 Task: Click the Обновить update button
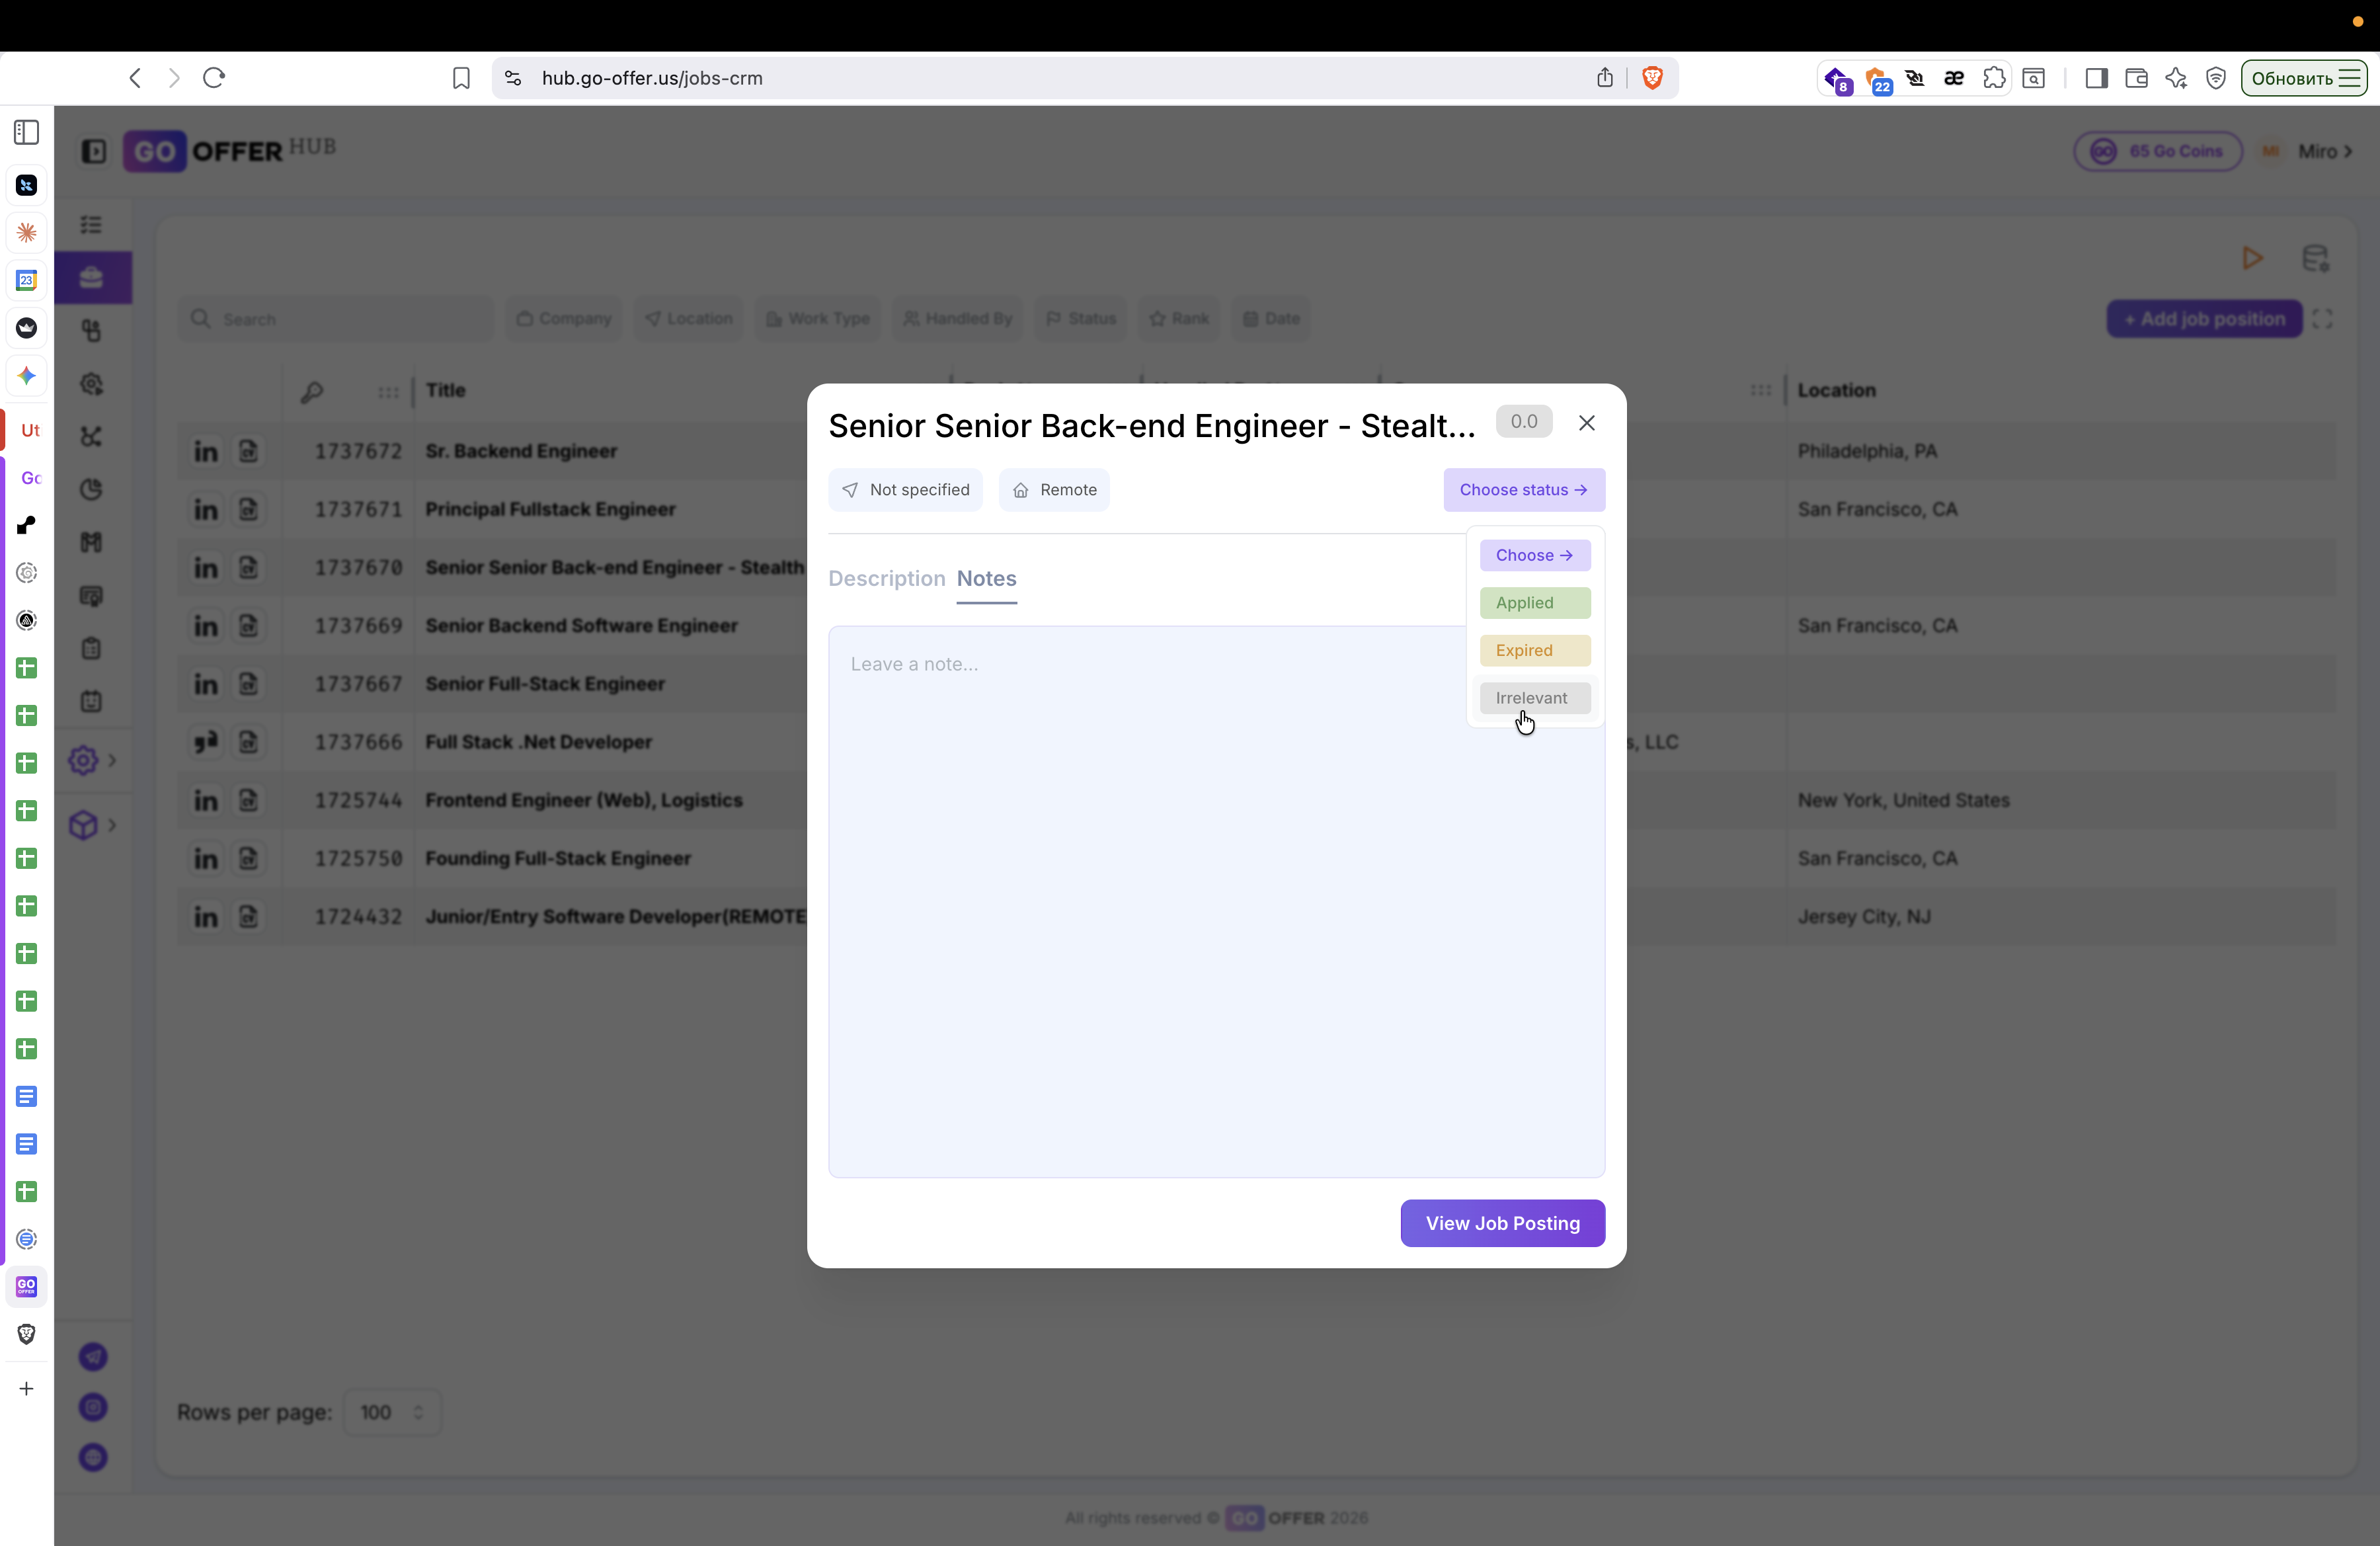(2292, 78)
